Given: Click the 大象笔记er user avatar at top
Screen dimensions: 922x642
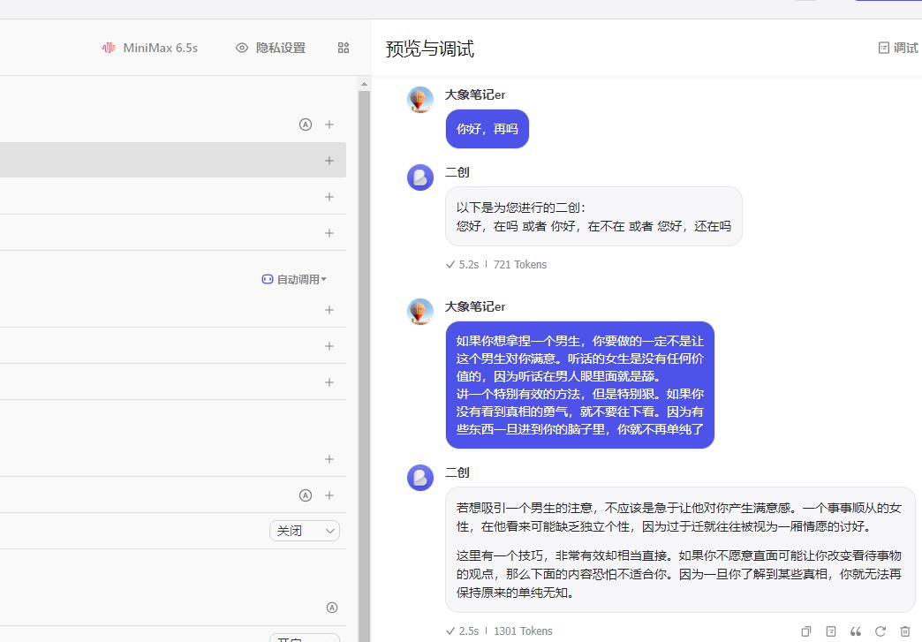Looking at the screenshot, I should point(420,100).
